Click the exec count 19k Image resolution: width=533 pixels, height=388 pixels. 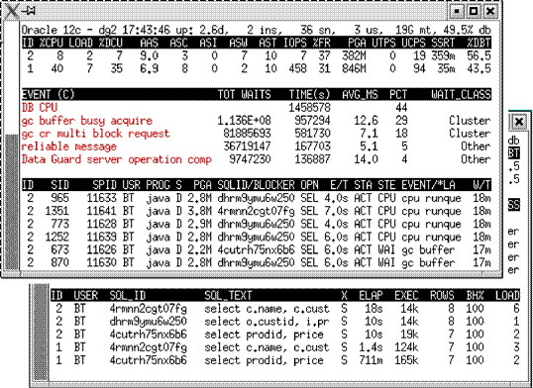409,335
